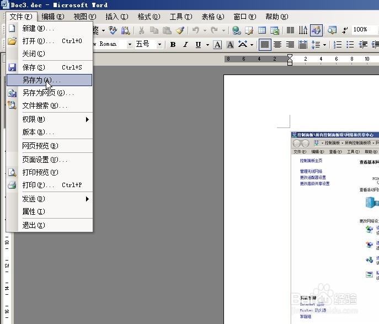This screenshot has height=324, width=379.
Task: Open the 格式(O) menu
Action: [x=149, y=17]
